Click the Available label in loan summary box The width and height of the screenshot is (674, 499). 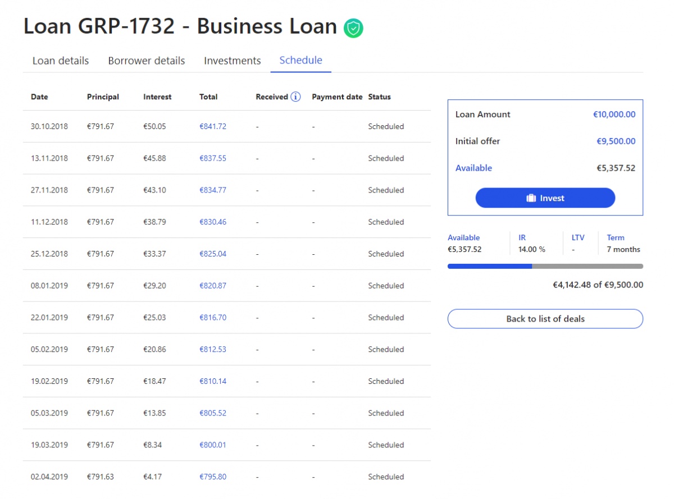pyautogui.click(x=473, y=168)
